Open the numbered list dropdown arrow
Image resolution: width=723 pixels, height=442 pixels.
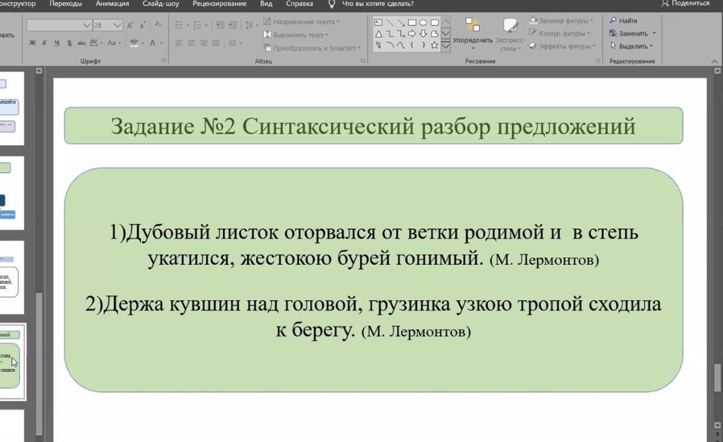[x=206, y=25]
